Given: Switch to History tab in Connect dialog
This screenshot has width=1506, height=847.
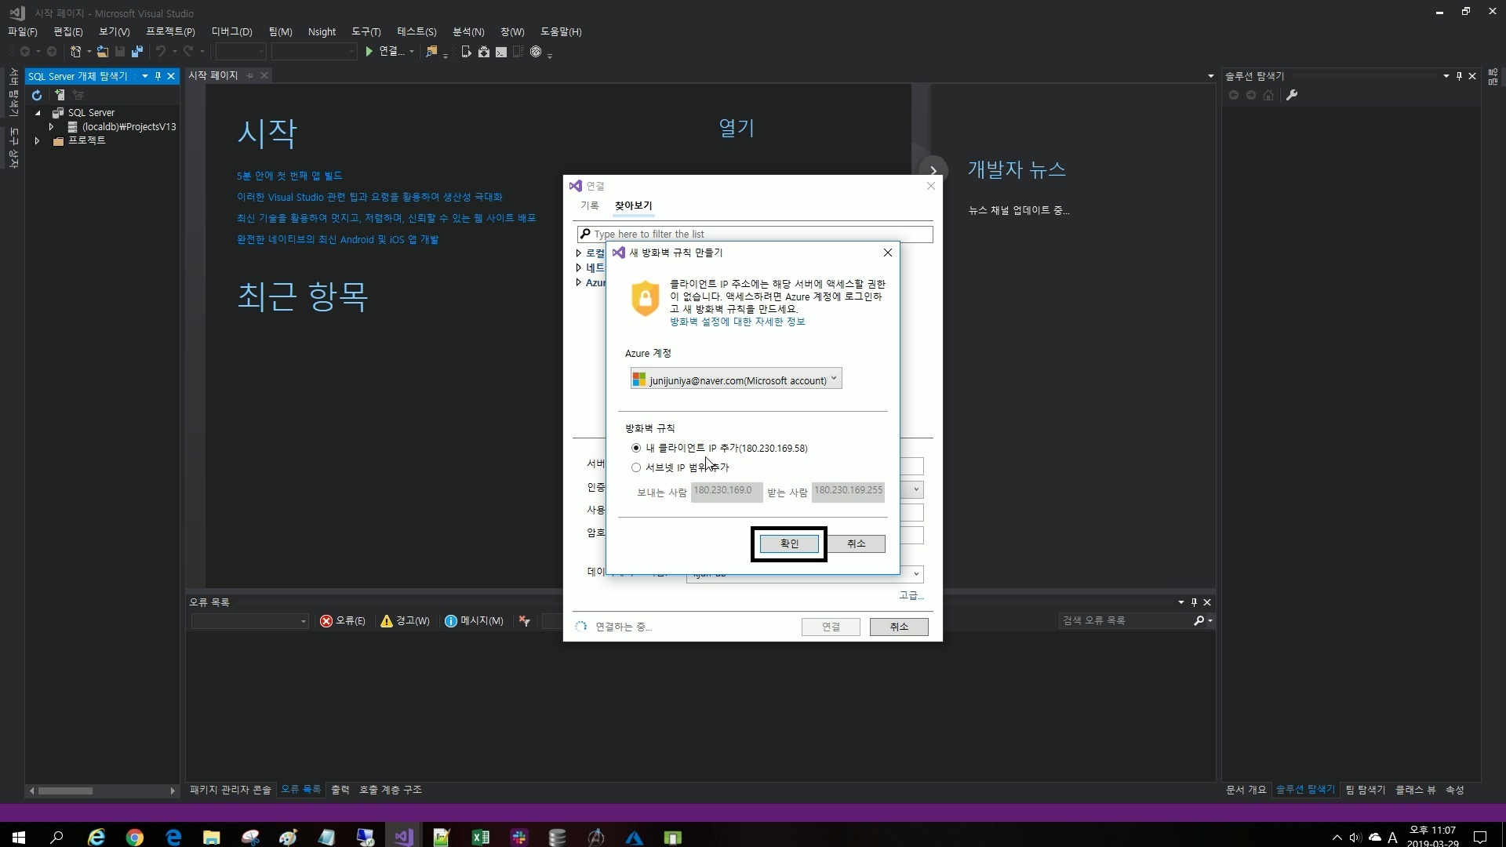Looking at the screenshot, I should click(589, 205).
